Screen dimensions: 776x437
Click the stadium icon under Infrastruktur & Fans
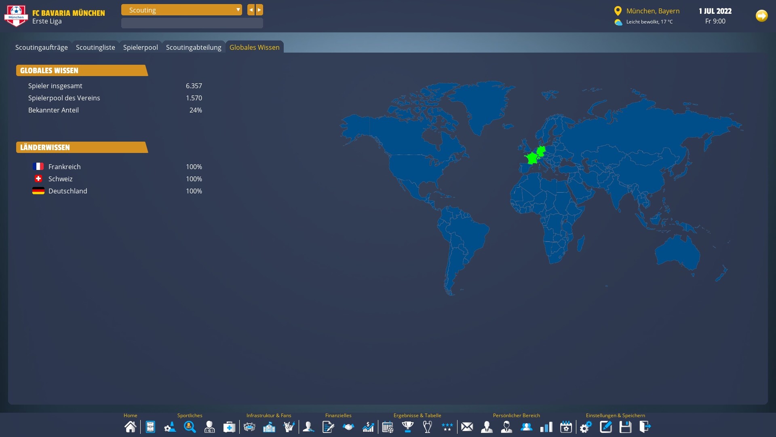pyautogui.click(x=249, y=427)
